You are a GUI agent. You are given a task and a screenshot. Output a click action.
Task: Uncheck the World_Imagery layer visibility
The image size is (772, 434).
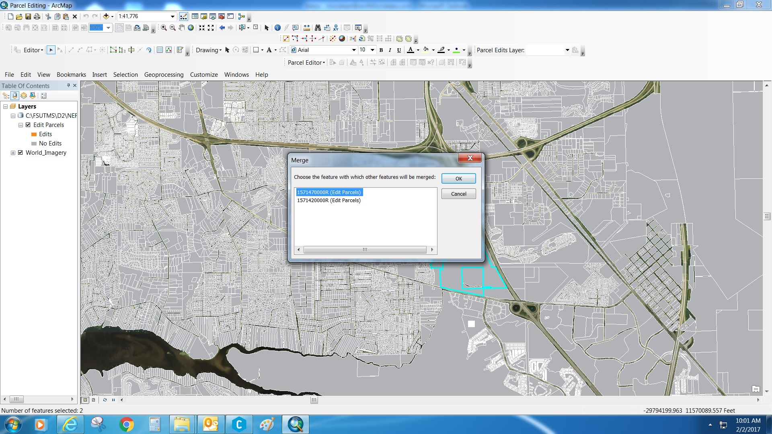21,153
